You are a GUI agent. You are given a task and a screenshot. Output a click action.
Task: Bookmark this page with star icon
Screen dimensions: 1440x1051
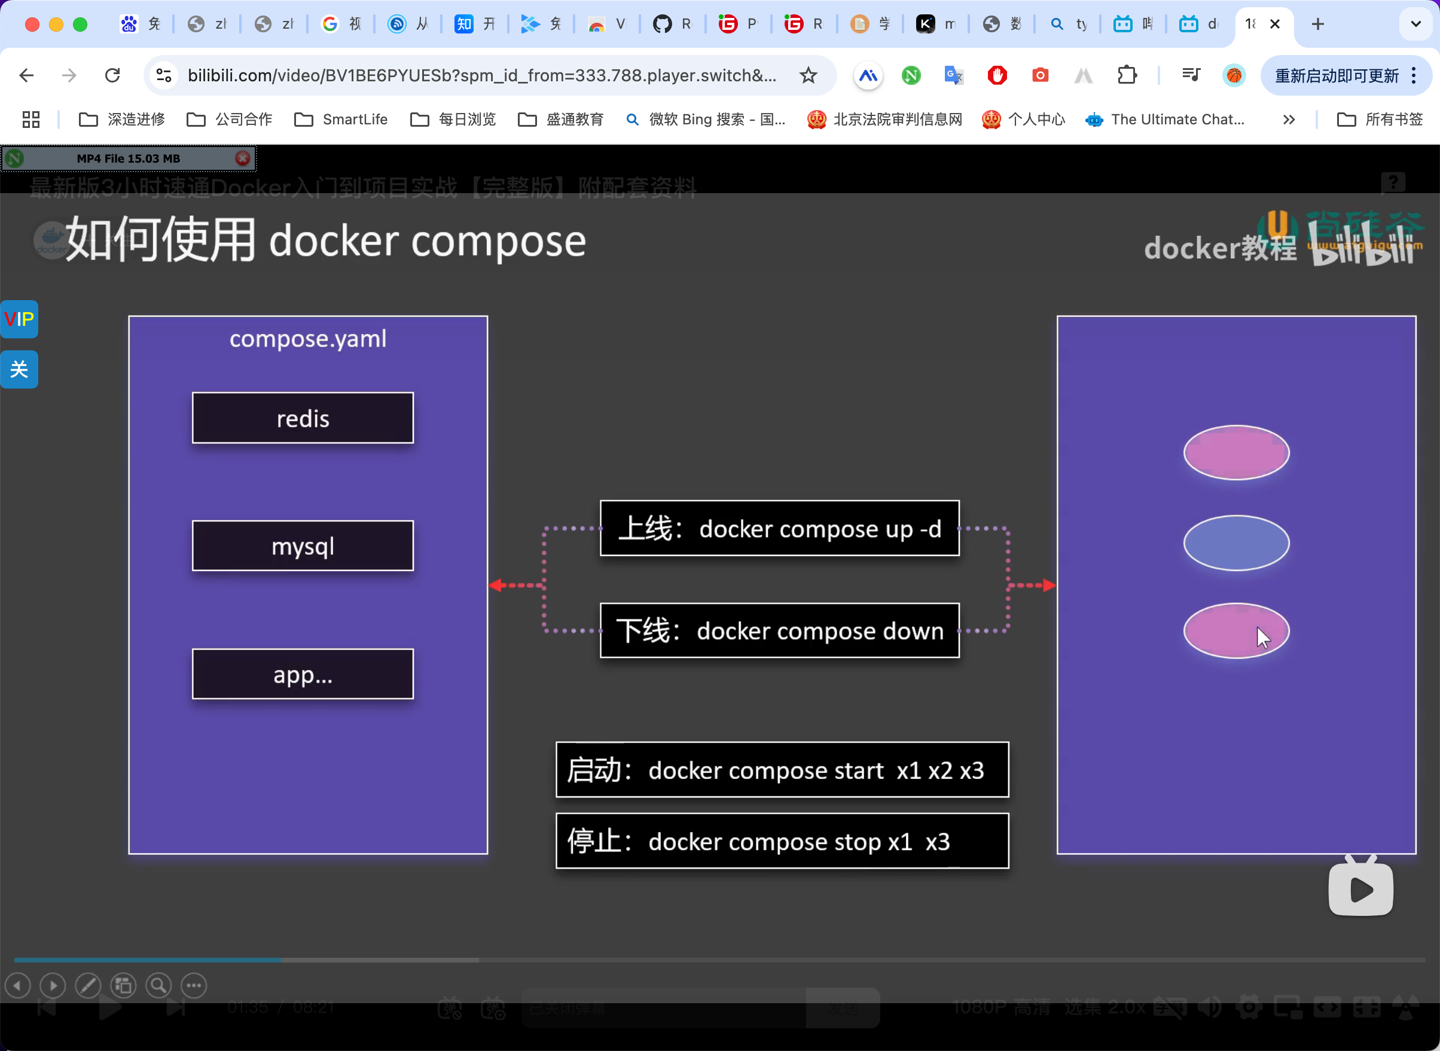point(808,76)
